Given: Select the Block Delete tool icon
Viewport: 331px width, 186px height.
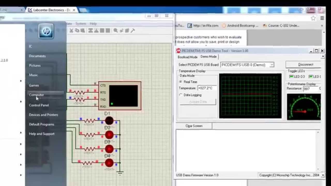Looking at the screenshot, I should click(x=108, y=30).
